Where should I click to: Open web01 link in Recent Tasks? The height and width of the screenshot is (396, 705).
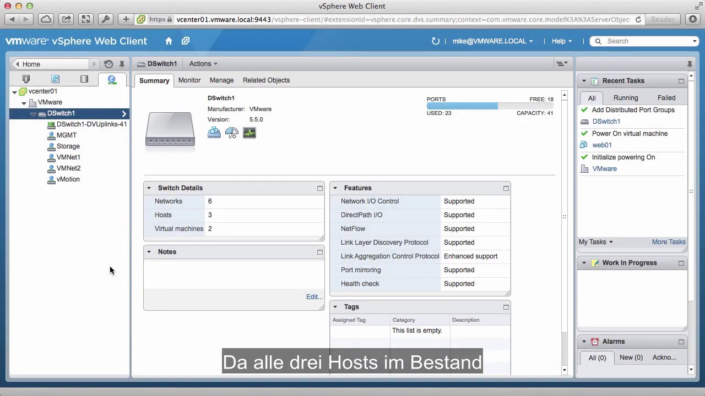(602, 145)
